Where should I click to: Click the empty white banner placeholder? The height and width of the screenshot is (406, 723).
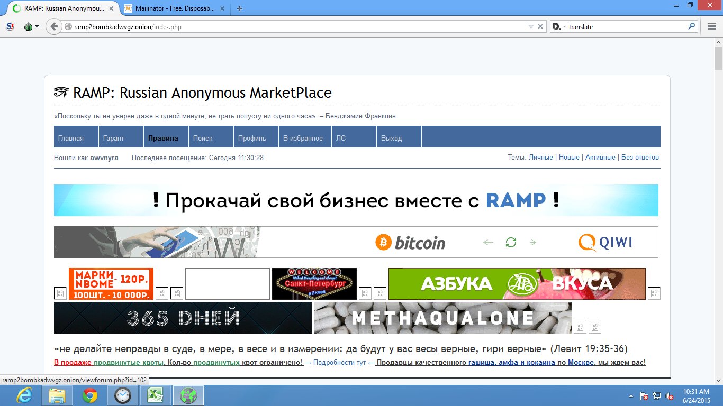click(228, 284)
